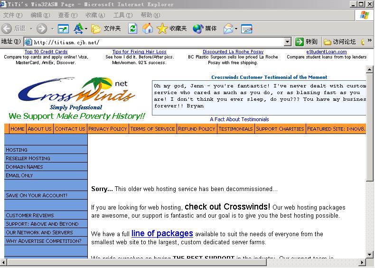
Task: Open Customer Reviews sidebar item
Action: [x=46, y=215]
